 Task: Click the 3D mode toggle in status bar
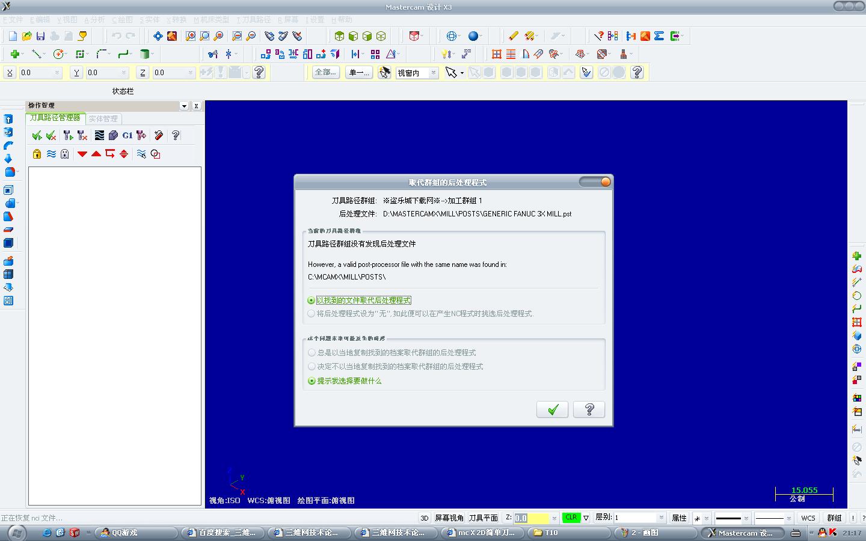point(425,518)
